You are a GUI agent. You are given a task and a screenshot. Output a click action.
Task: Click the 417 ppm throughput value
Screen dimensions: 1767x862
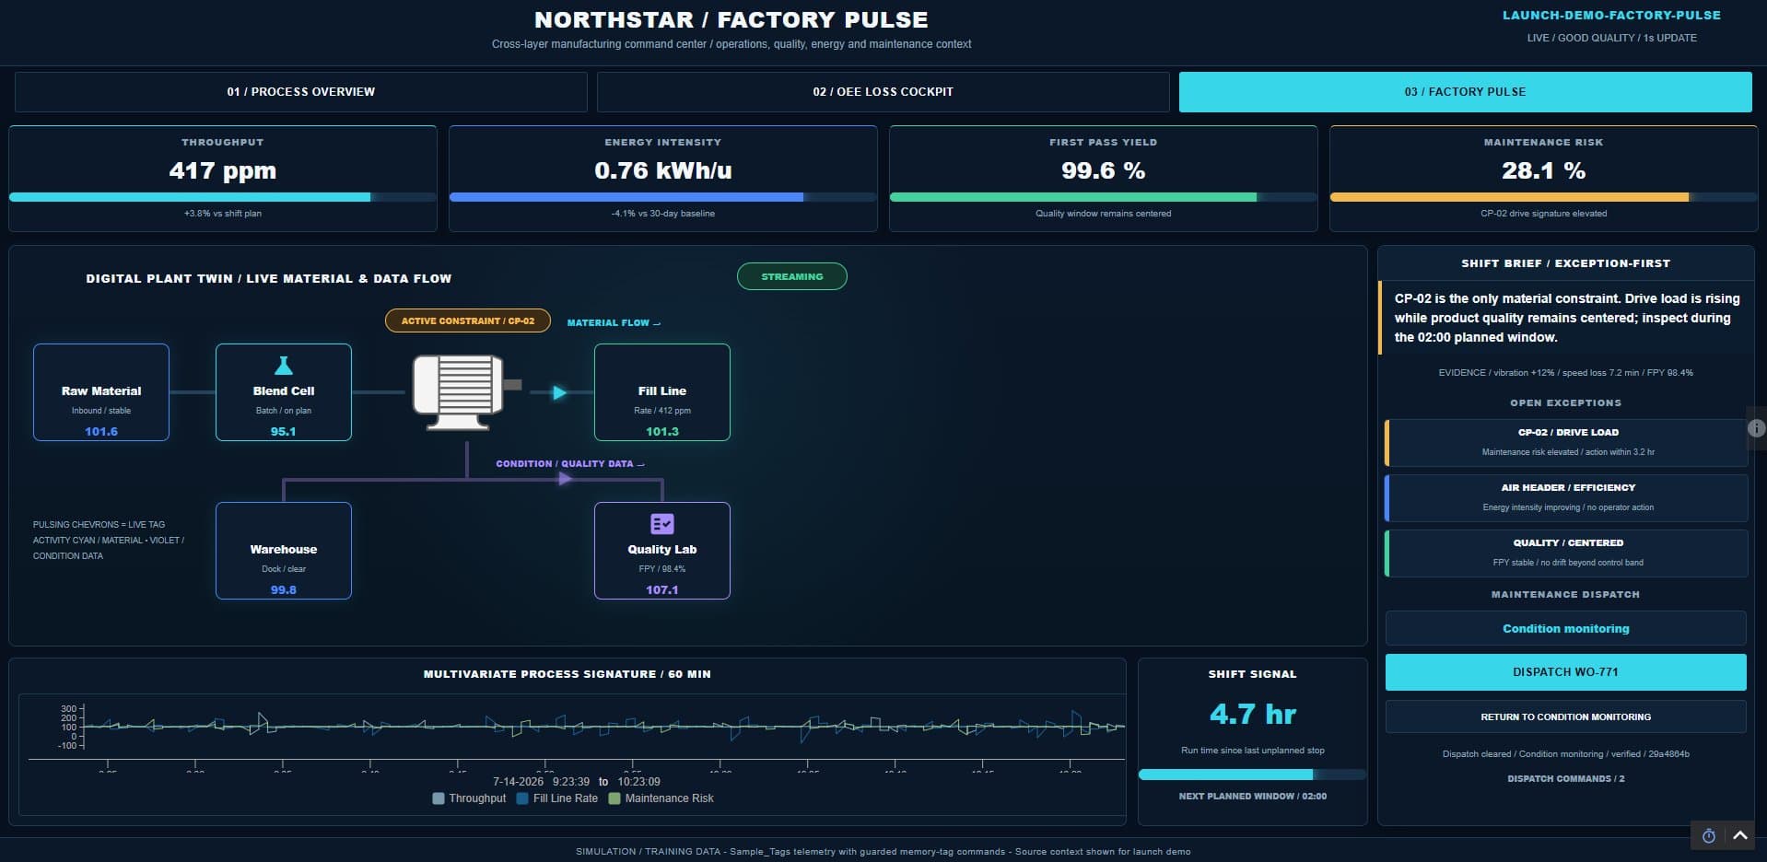click(x=223, y=170)
